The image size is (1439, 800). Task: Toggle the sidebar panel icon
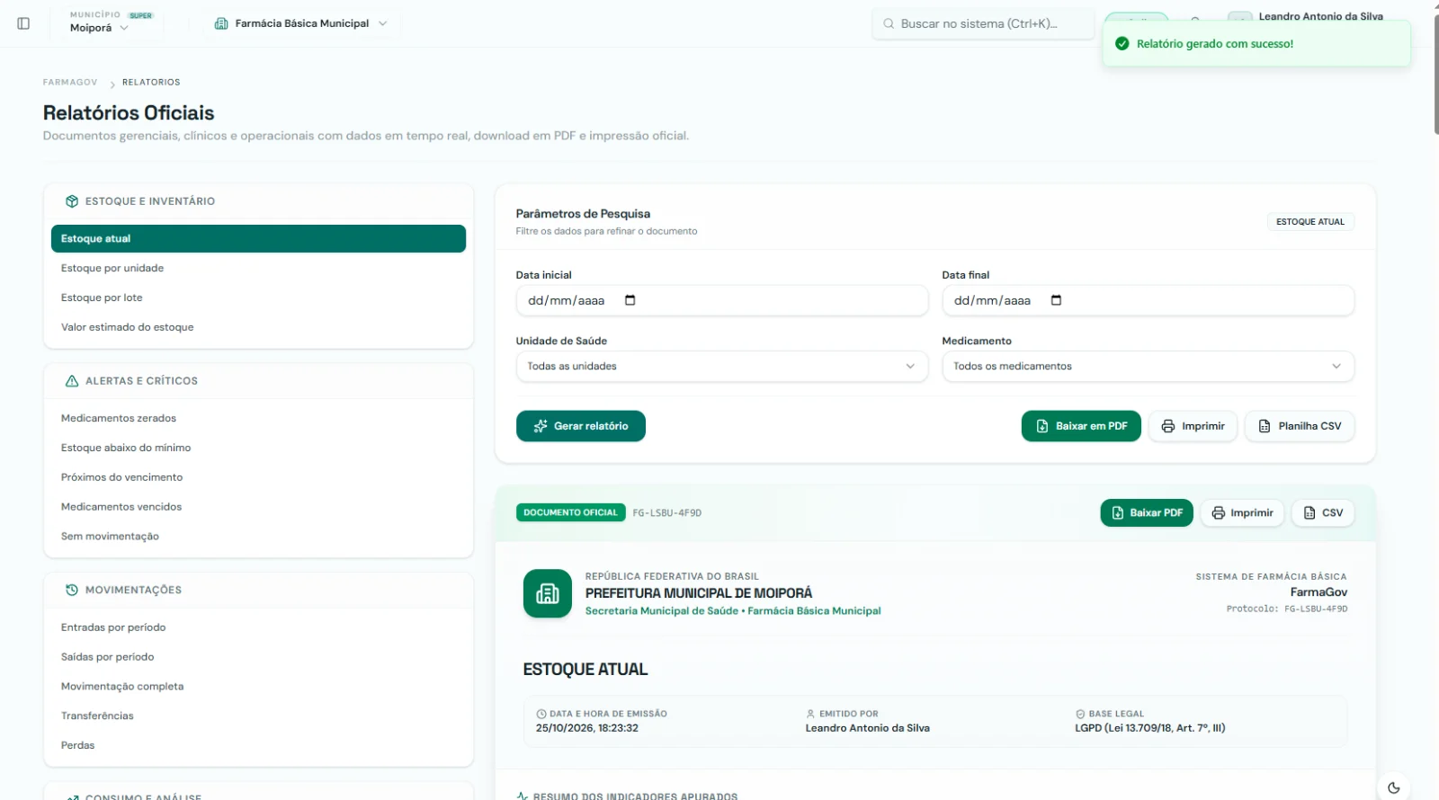pyautogui.click(x=23, y=23)
